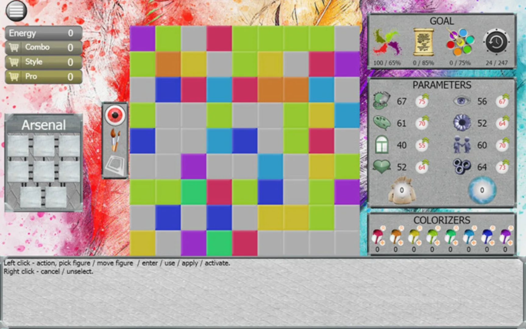Screen dimensions: 526x329
Task: Buy Combo with the cart button
Action: [x=14, y=48]
